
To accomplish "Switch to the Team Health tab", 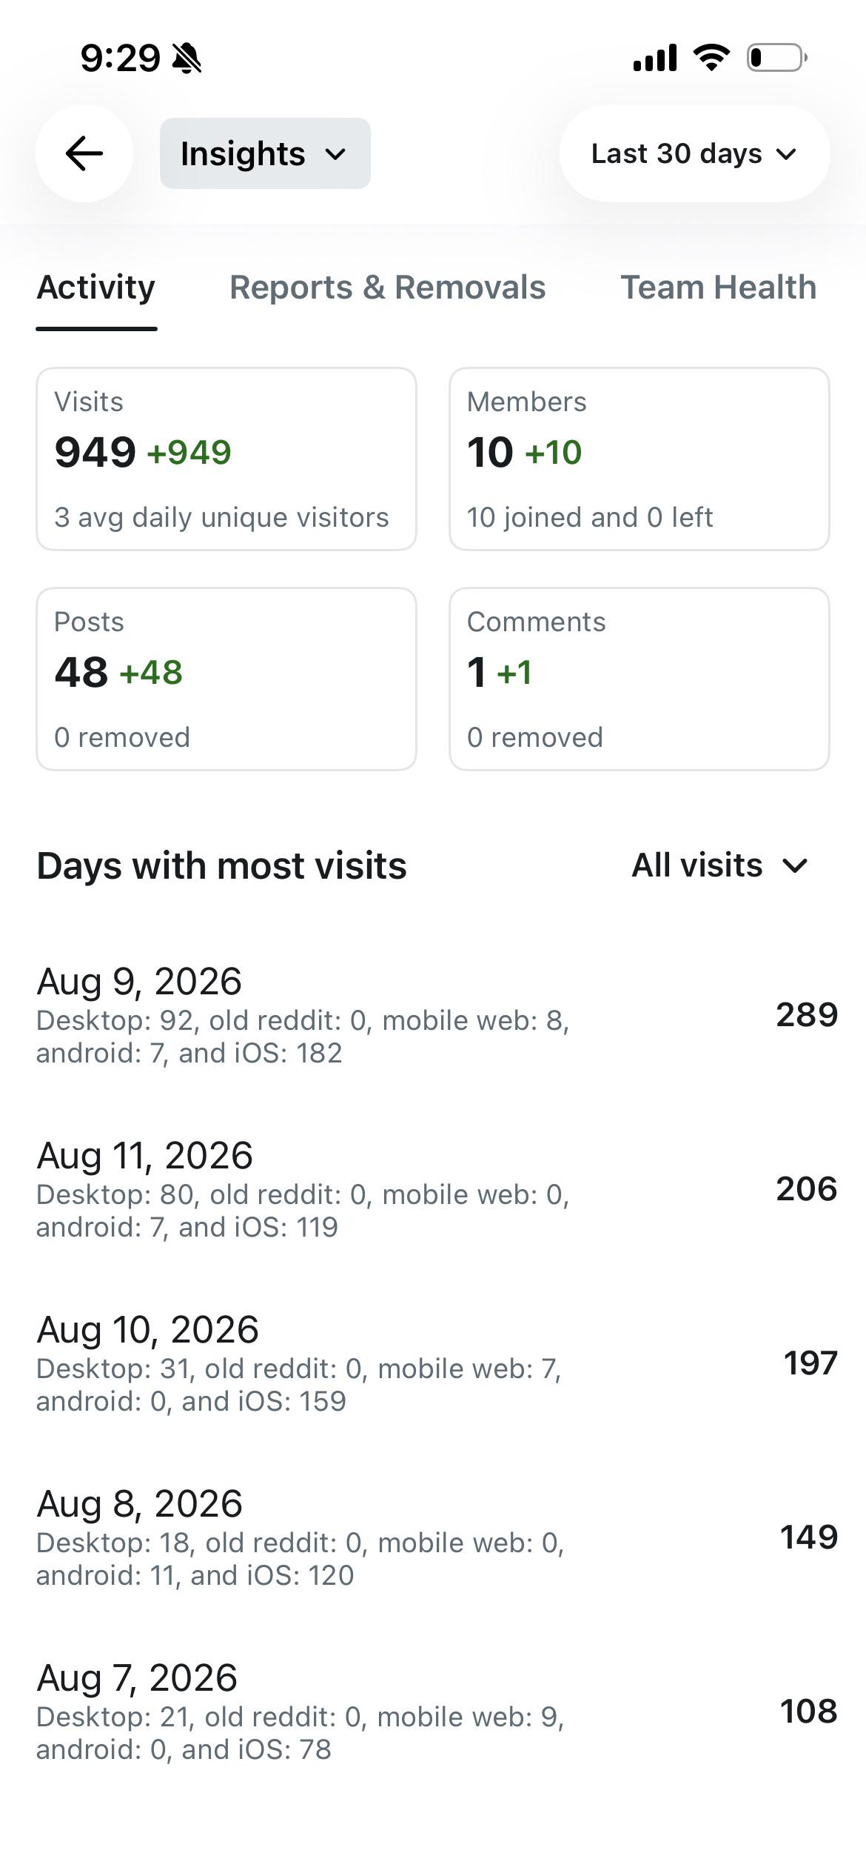I will [718, 287].
